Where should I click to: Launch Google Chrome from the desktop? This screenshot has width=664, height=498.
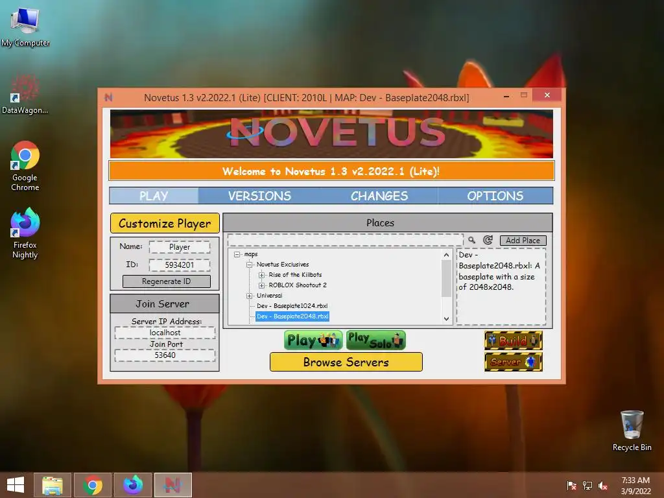click(25, 166)
